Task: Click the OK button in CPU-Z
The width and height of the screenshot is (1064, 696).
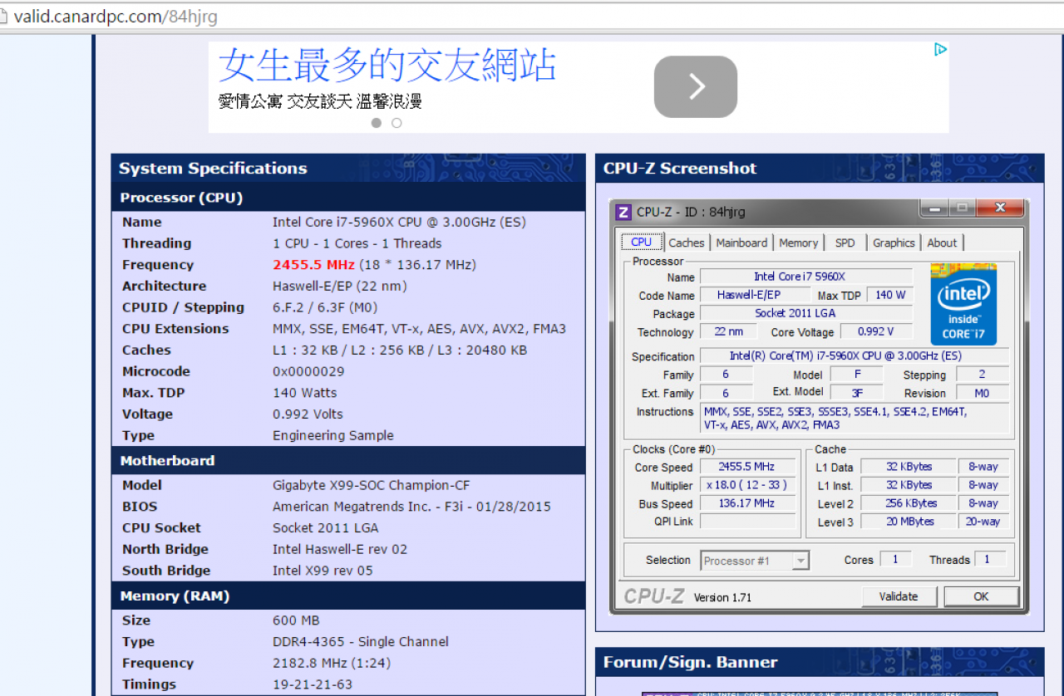Action: point(981,596)
